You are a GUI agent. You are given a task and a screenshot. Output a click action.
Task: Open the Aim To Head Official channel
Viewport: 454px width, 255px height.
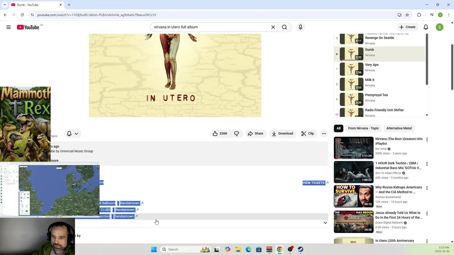pyautogui.click(x=388, y=173)
